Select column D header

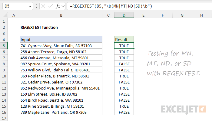pyautogui.click(x=124, y=15)
